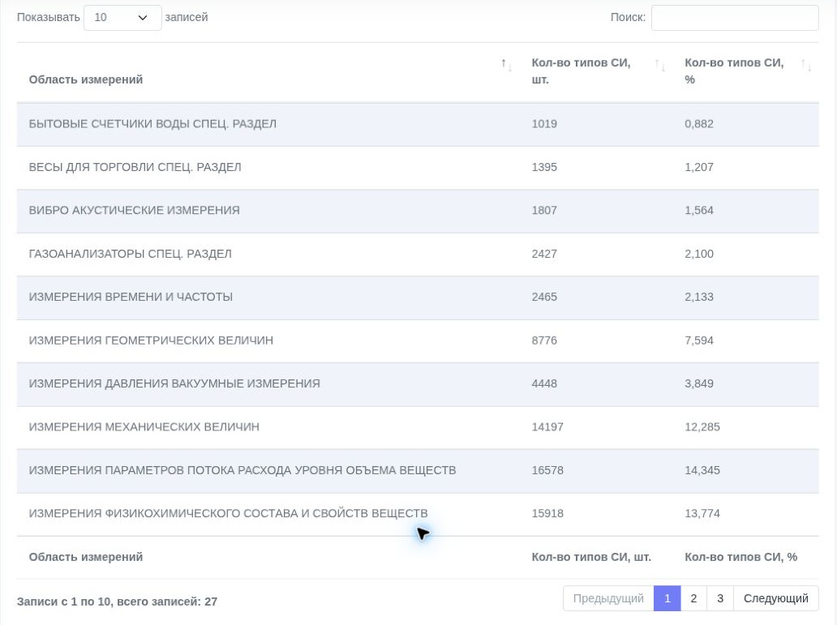Image resolution: width=837 pixels, height=625 pixels.
Task: Open the Показывать records count dropdown
Action: click(x=122, y=18)
